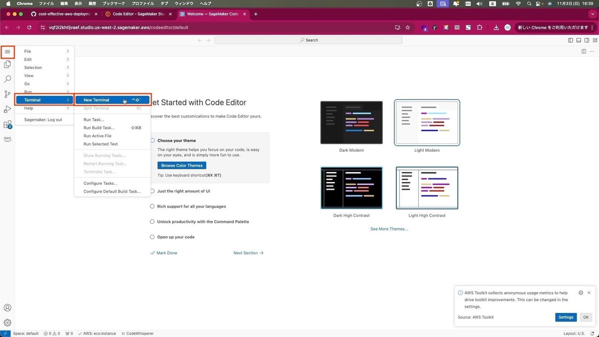This screenshot has width=599, height=337.
Task: Open Chrome downloads icon
Action: (x=497, y=27)
